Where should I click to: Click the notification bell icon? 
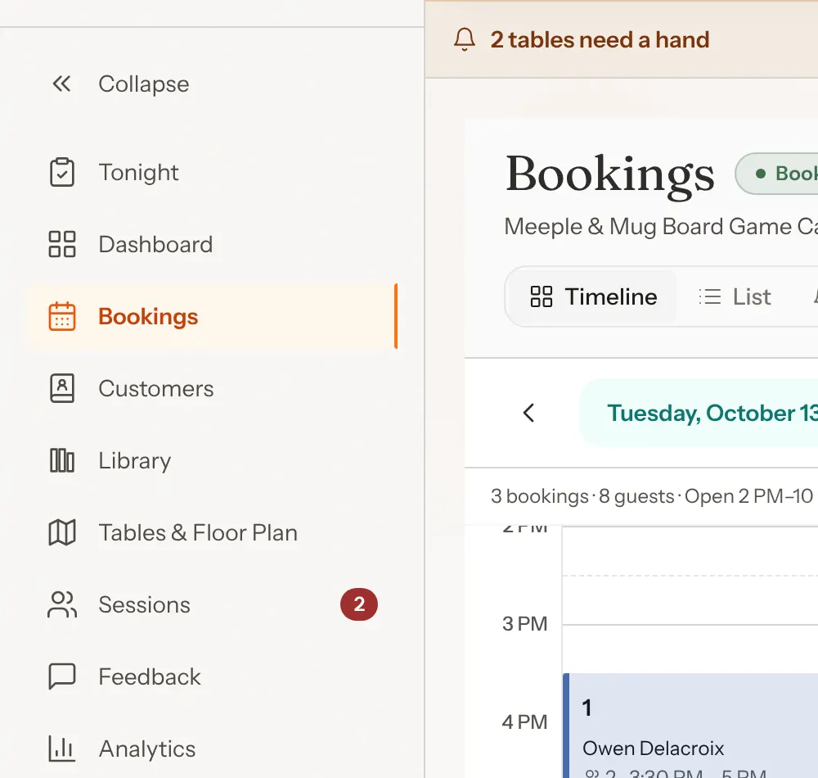click(465, 39)
